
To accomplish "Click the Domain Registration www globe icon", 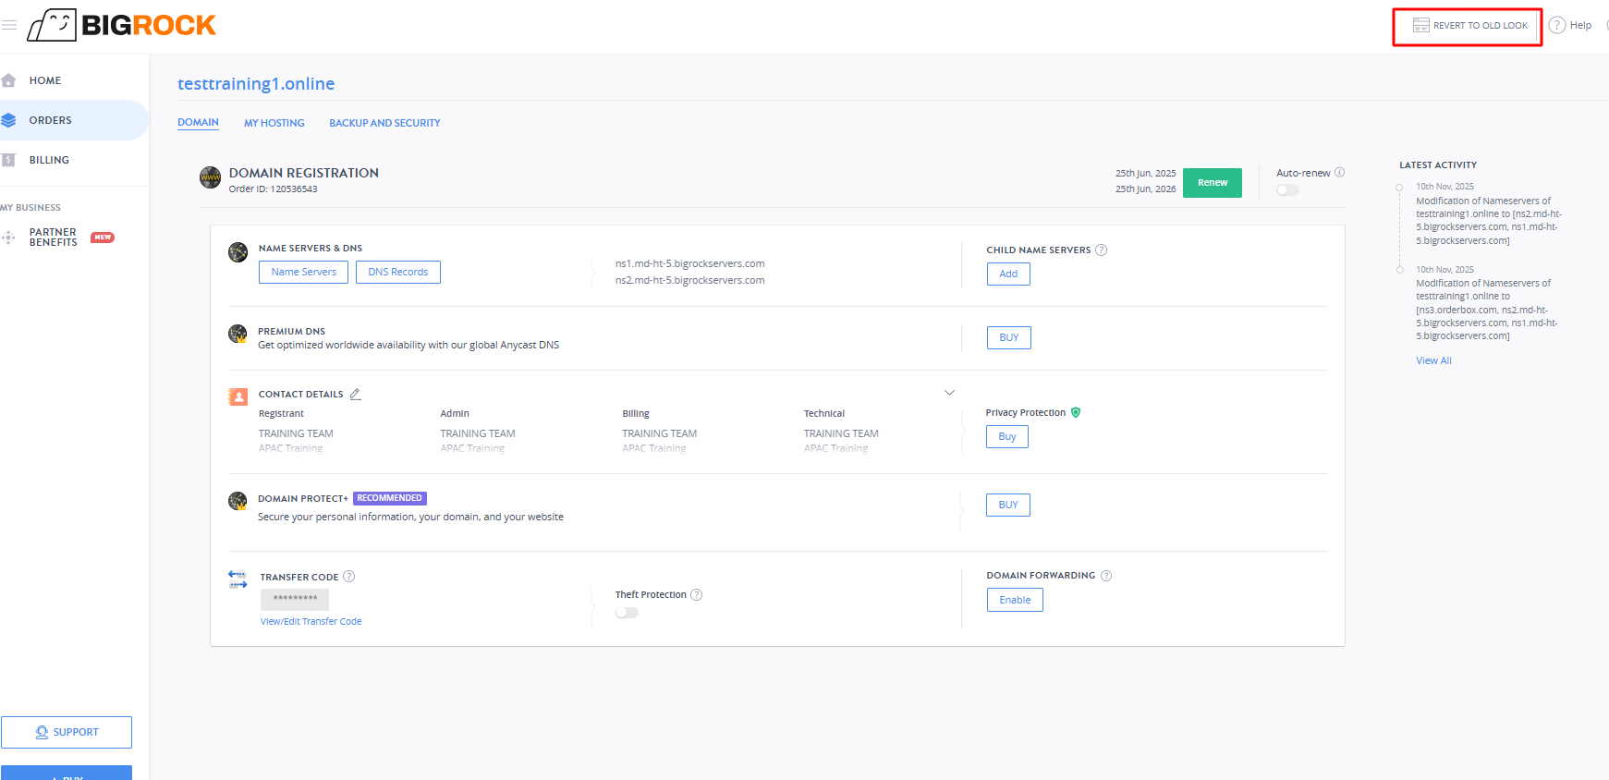I will pos(211,177).
